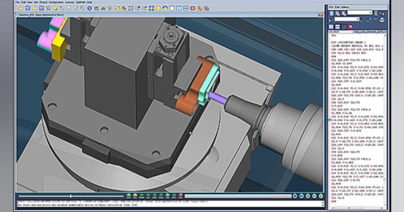The width and height of the screenshot is (404, 212).
Task: Toggle single-view layout icon in the toolbar
Action: click(x=172, y=8)
